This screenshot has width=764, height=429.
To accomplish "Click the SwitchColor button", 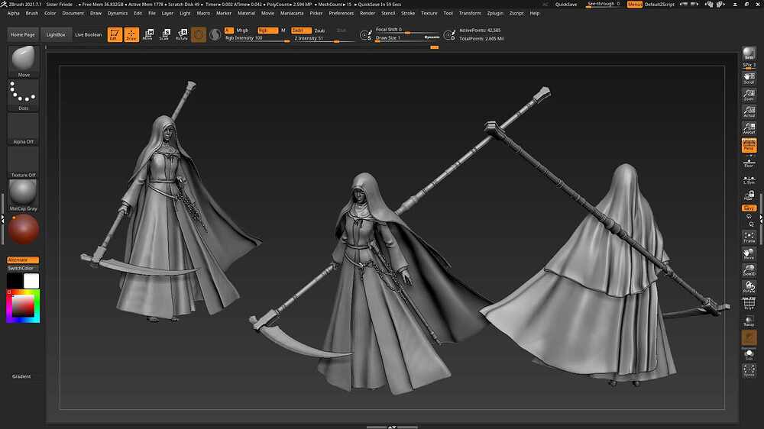I will 23,268.
